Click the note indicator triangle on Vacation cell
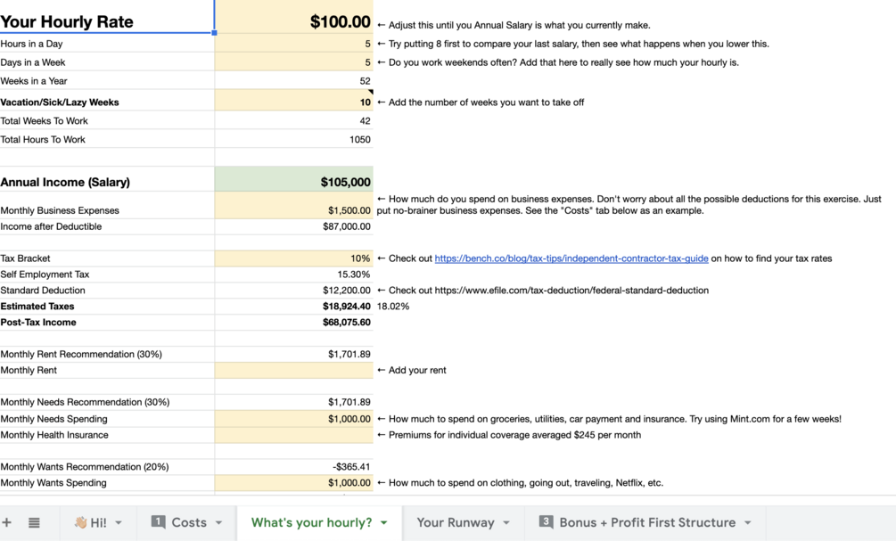This screenshot has width=896, height=541. [370, 93]
